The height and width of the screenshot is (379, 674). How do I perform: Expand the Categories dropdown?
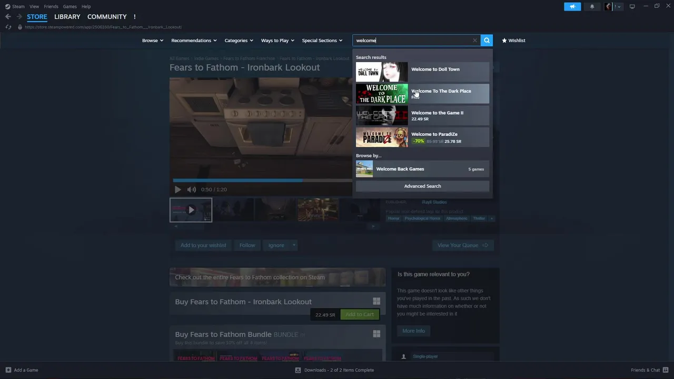(x=239, y=40)
